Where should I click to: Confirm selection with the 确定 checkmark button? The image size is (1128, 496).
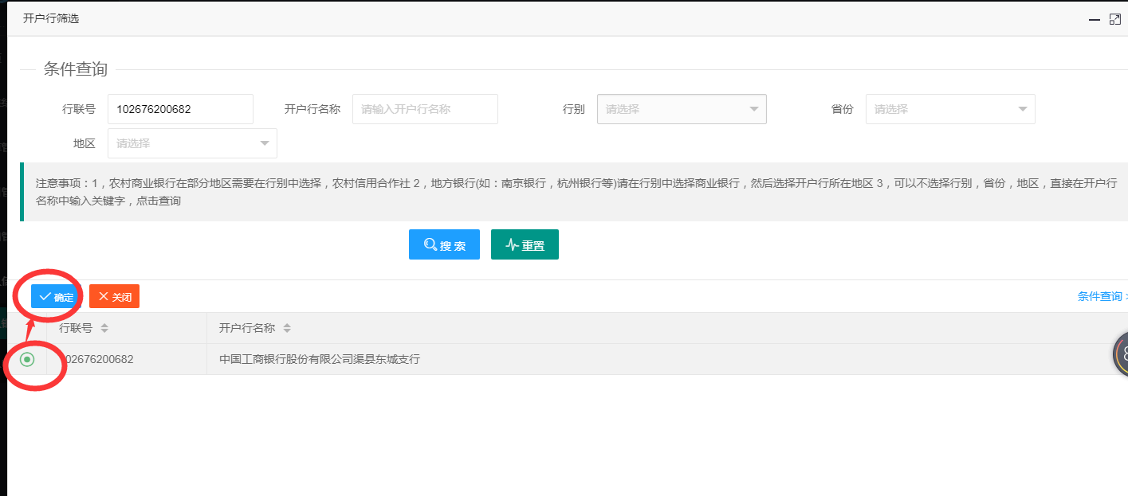tap(57, 297)
